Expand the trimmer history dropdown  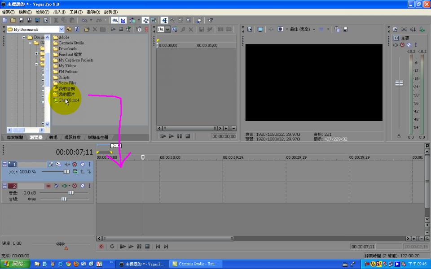167,30
